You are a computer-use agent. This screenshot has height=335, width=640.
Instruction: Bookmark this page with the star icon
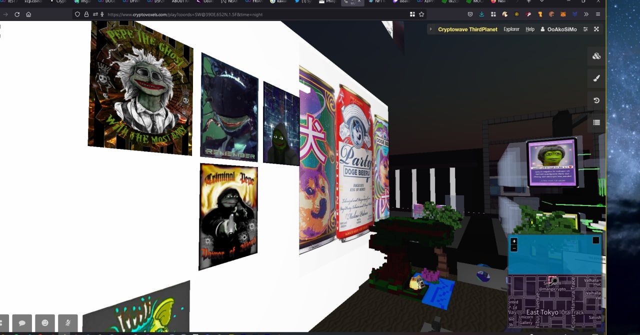[421, 14]
